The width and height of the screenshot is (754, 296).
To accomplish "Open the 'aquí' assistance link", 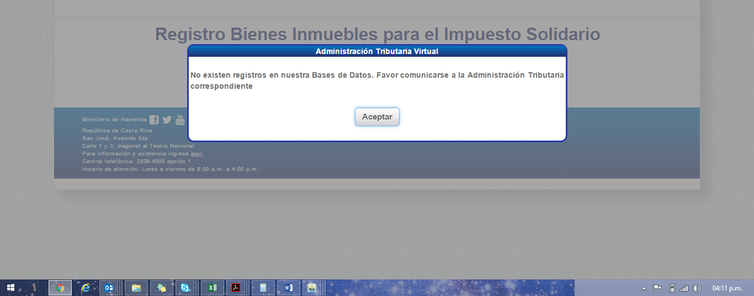I will point(197,154).
